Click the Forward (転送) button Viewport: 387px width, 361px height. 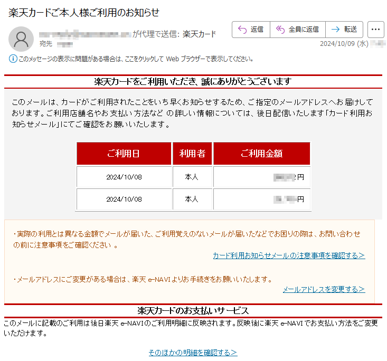click(344, 30)
